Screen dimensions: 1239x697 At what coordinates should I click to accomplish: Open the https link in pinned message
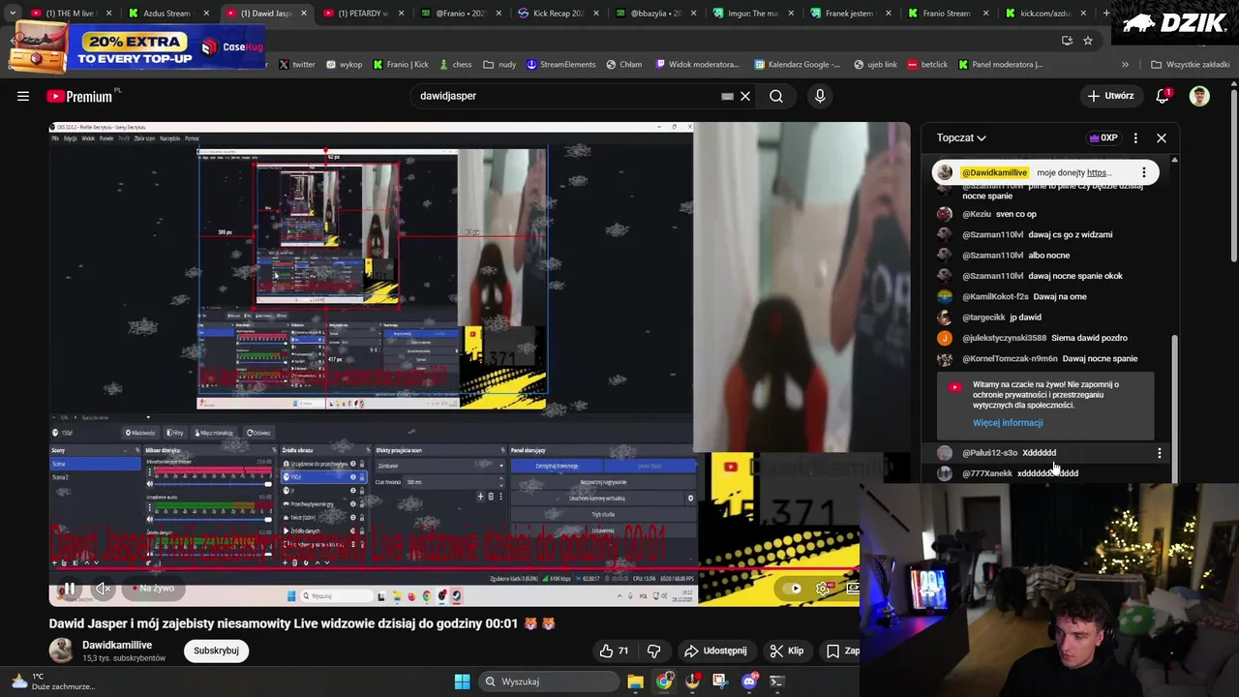1098,172
